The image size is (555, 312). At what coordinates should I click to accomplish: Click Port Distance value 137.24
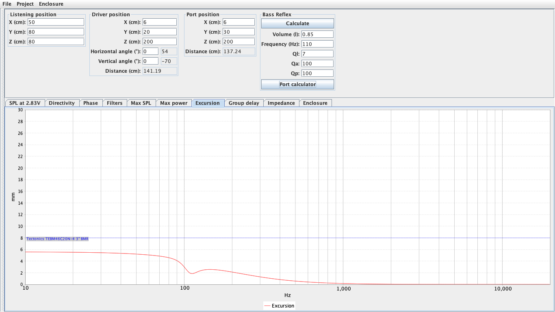tap(238, 51)
